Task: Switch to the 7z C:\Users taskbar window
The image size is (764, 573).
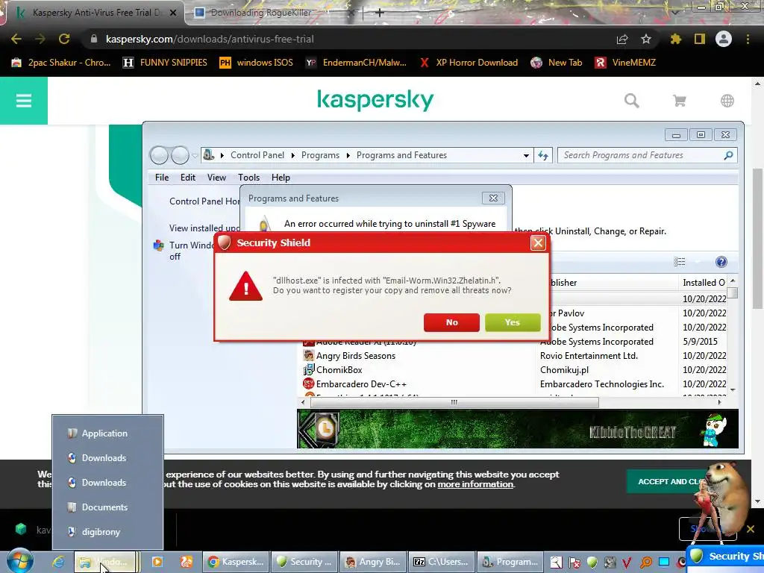Action: [441, 562]
